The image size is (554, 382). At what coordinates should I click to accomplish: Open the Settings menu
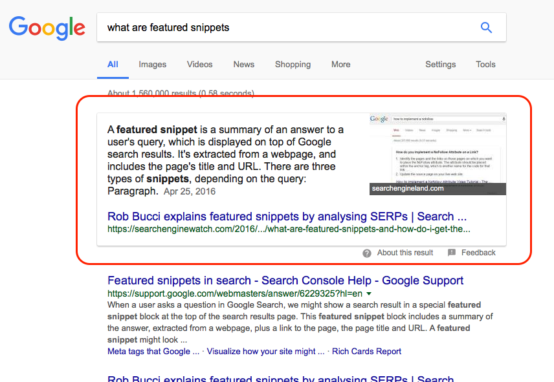pyautogui.click(x=441, y=65)
